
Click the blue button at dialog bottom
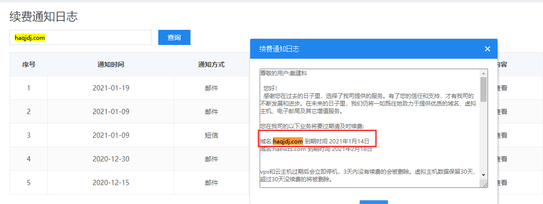tap(373, 202)
